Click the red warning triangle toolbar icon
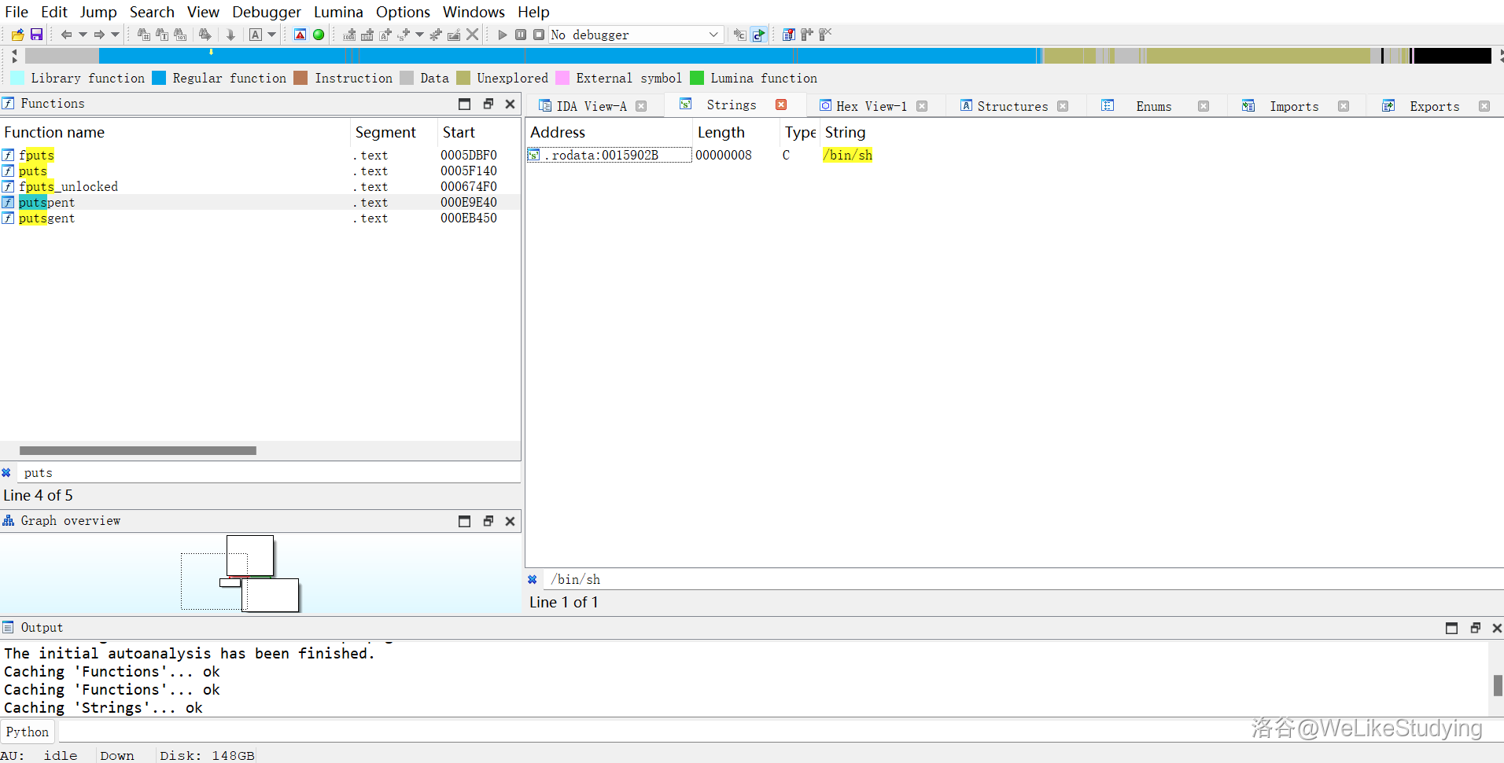Image resolution: width=1504 pixels, height=763 pixels. click(300, 35)
